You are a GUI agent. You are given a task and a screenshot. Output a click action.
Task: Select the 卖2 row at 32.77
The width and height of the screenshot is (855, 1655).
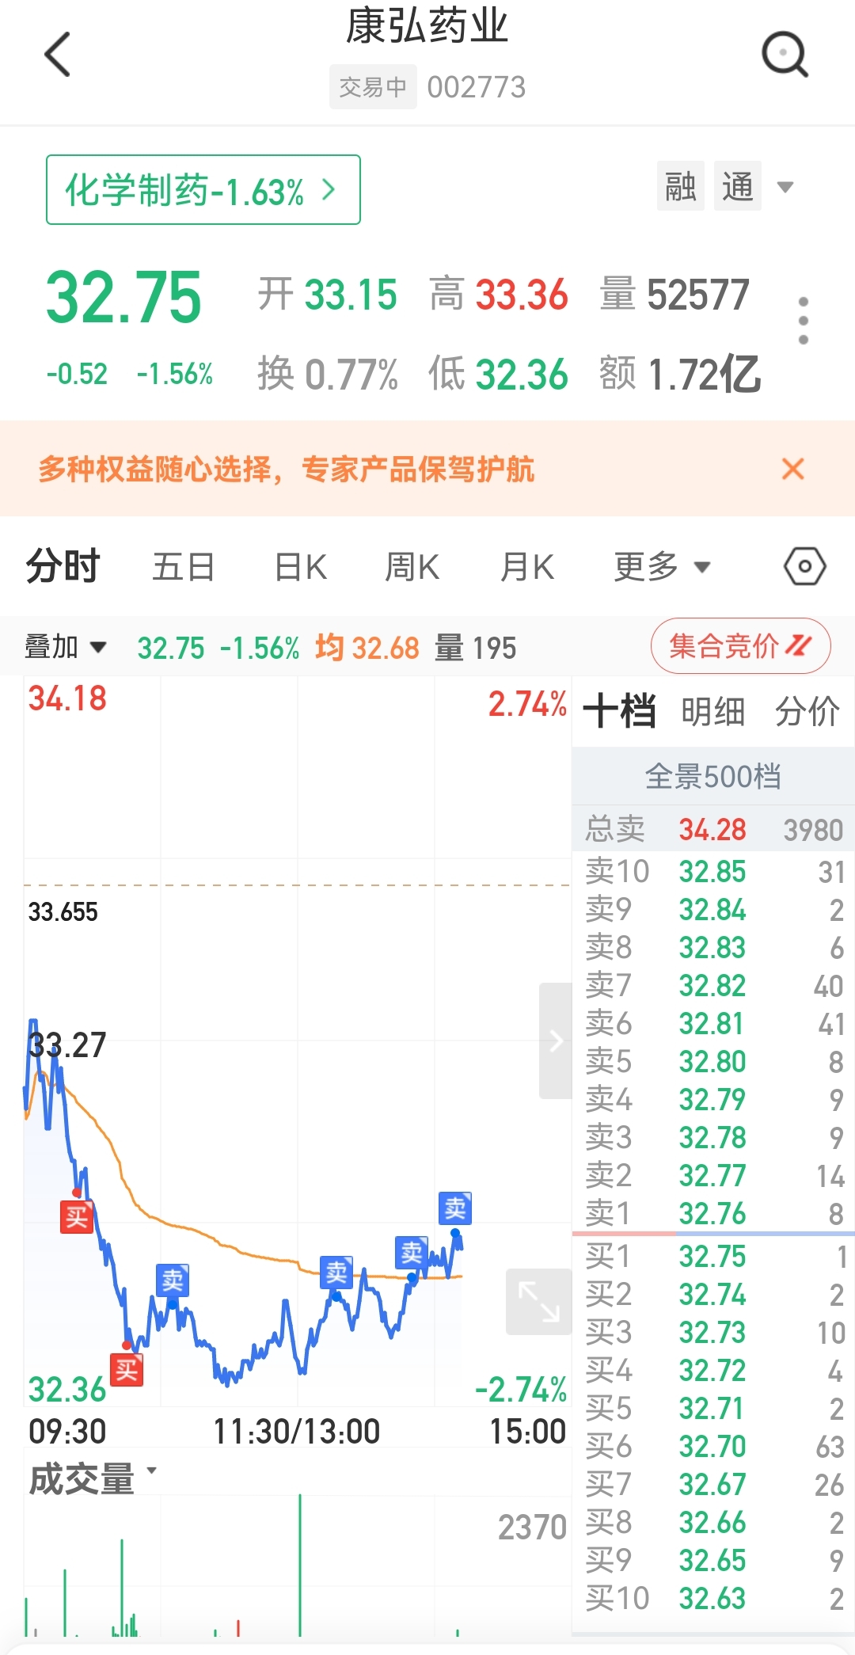tap(713, 1175)
